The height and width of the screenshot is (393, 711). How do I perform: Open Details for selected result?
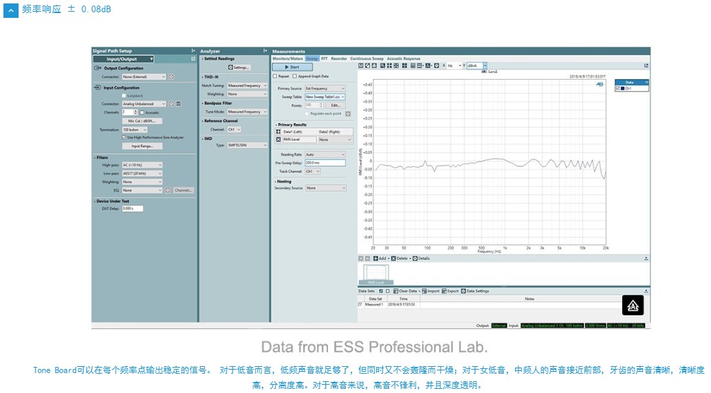coord(421,258)
